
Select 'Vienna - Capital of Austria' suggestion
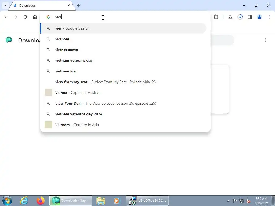point(124,93)
